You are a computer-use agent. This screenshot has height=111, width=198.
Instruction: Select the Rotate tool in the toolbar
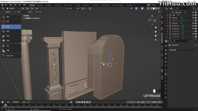click(x=11, y=31)
